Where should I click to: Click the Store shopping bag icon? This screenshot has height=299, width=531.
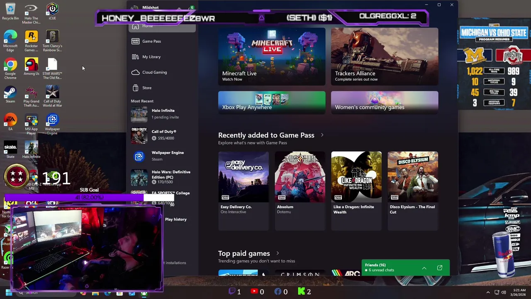click(x=135, y=88)
